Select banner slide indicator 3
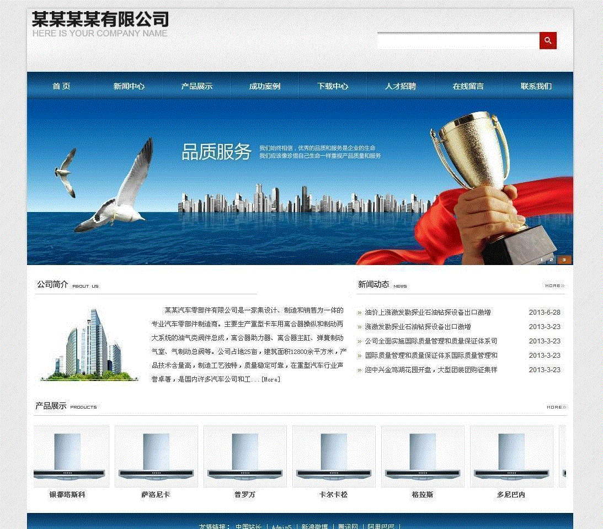This screenshot has height=529, width=603. point(564,260)
